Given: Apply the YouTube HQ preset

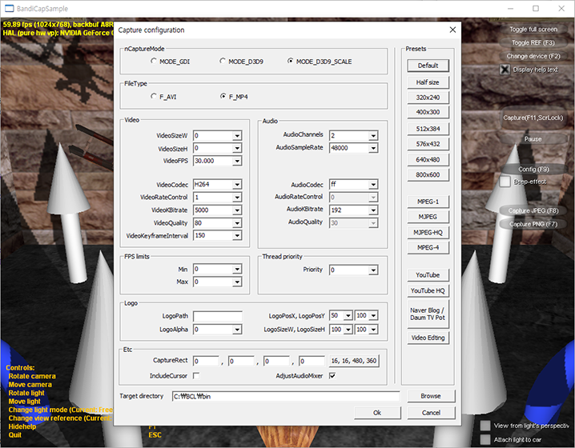Looking at the screenshot, I should click(428, 291).
